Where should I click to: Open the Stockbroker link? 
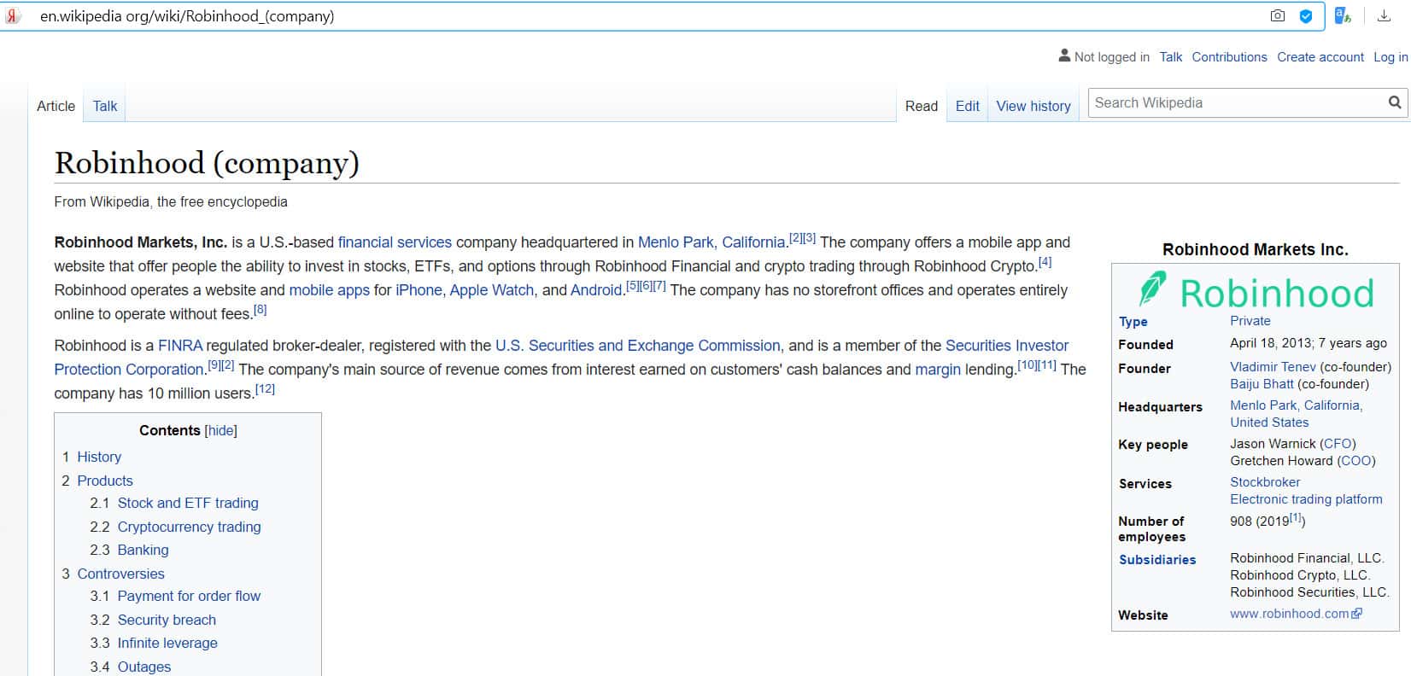click(x=1265, y=482)
